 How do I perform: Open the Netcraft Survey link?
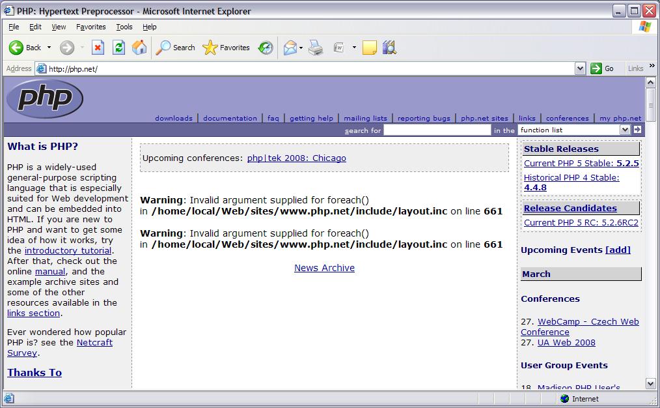click(x=60, y=348)
